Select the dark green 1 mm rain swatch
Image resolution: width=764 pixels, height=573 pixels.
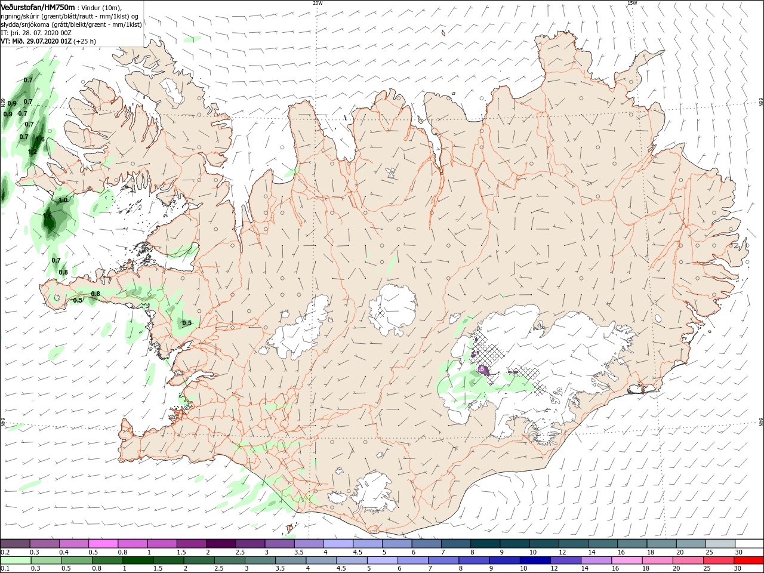tap(138, 560)
